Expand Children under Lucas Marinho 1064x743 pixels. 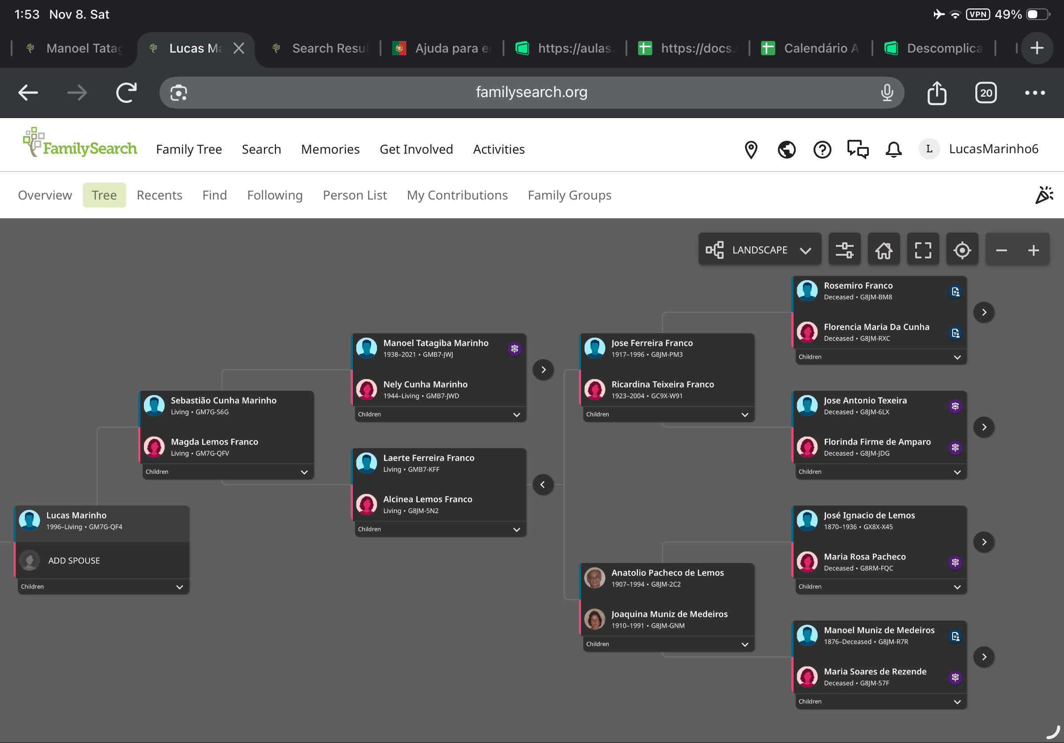pyautogui.click(x=180, y=587)
